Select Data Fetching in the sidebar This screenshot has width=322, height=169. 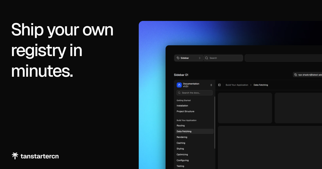point(195,131)
